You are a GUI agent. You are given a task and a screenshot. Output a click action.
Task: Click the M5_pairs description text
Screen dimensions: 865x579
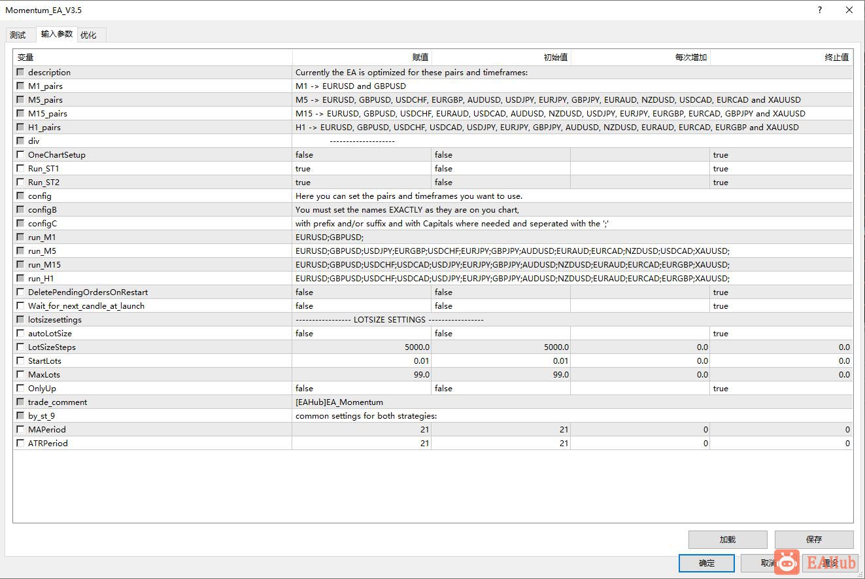point(548,99)
